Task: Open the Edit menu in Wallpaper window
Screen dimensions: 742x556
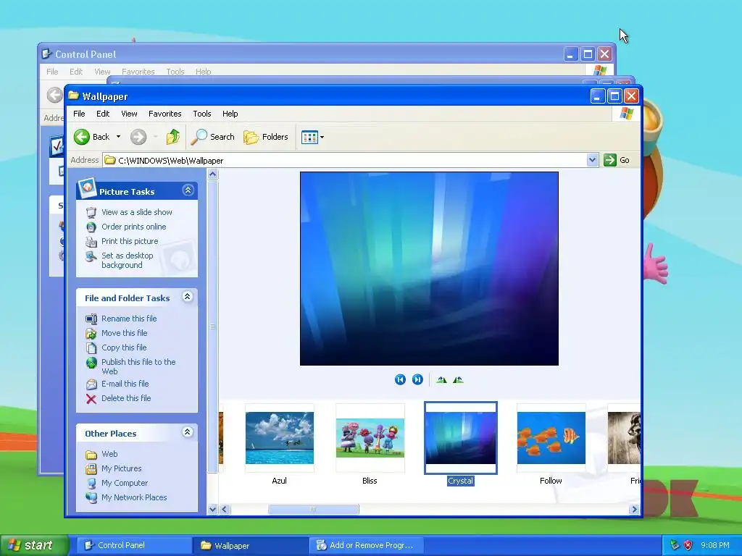Action: click(x=103, y=114)
